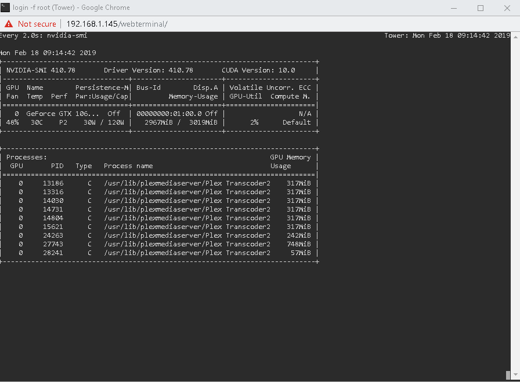Click memory usage "57MiB"
Image resolution: width=520 pixels, height=382 pixels.
[301, 253]
